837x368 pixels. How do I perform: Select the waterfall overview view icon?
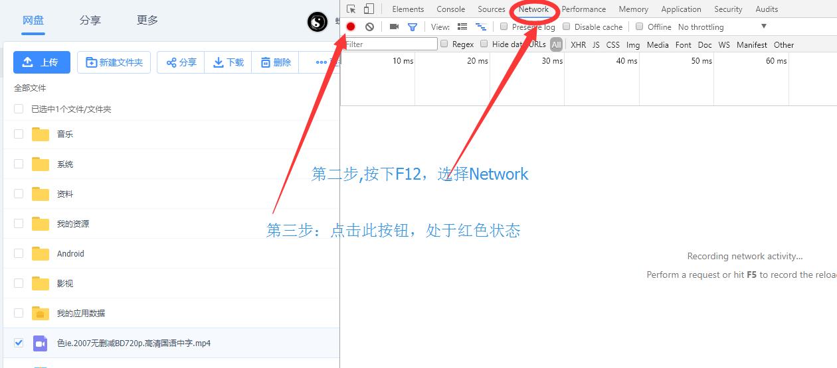click(x=481, y=27)
